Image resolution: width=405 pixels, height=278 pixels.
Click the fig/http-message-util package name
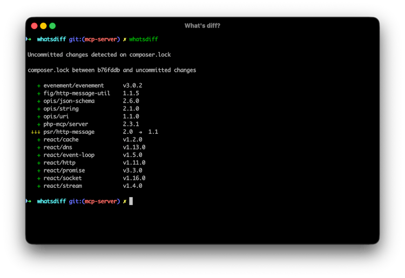coord(77,93)
